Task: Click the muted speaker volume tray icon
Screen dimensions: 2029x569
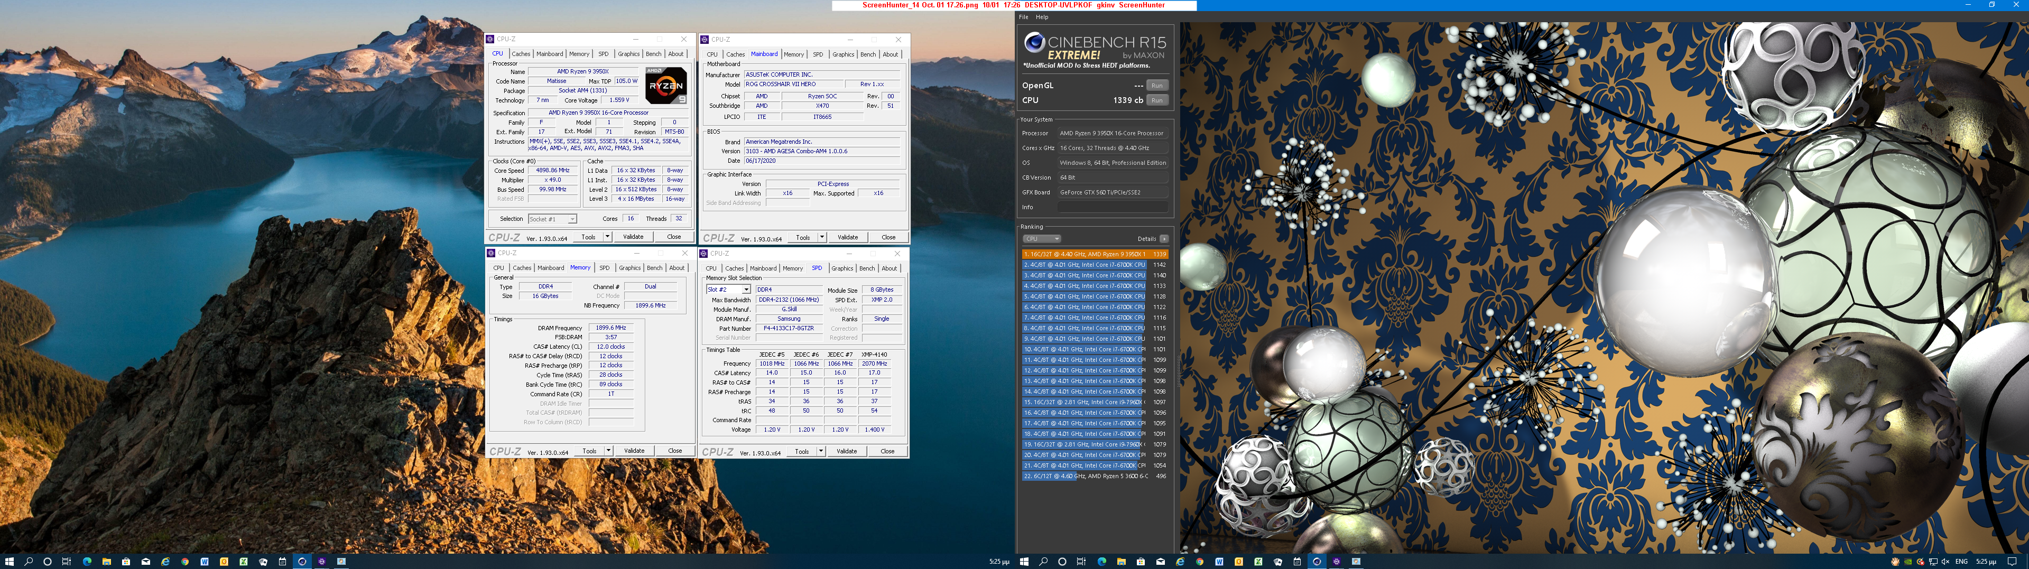Action: (x=1945, y=562)
